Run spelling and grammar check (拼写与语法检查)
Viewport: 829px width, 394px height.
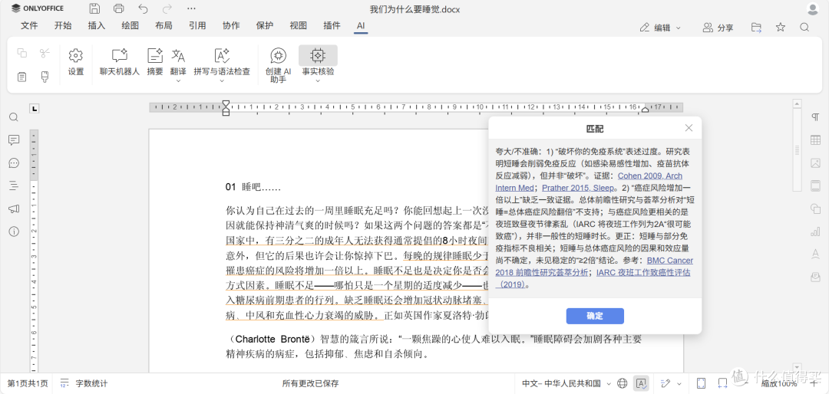coord(222,62)
